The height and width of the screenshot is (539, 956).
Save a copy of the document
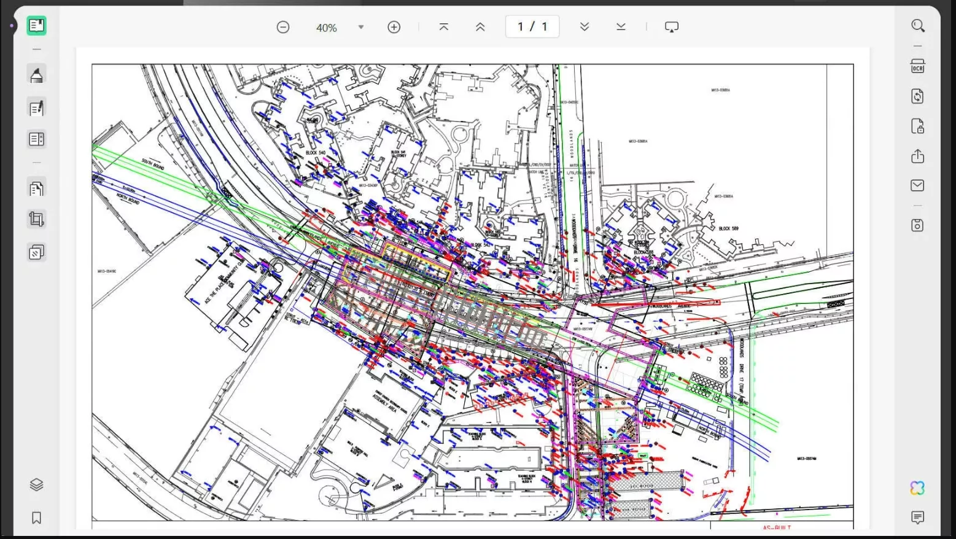pyautogui.click(x=917, y=225)
